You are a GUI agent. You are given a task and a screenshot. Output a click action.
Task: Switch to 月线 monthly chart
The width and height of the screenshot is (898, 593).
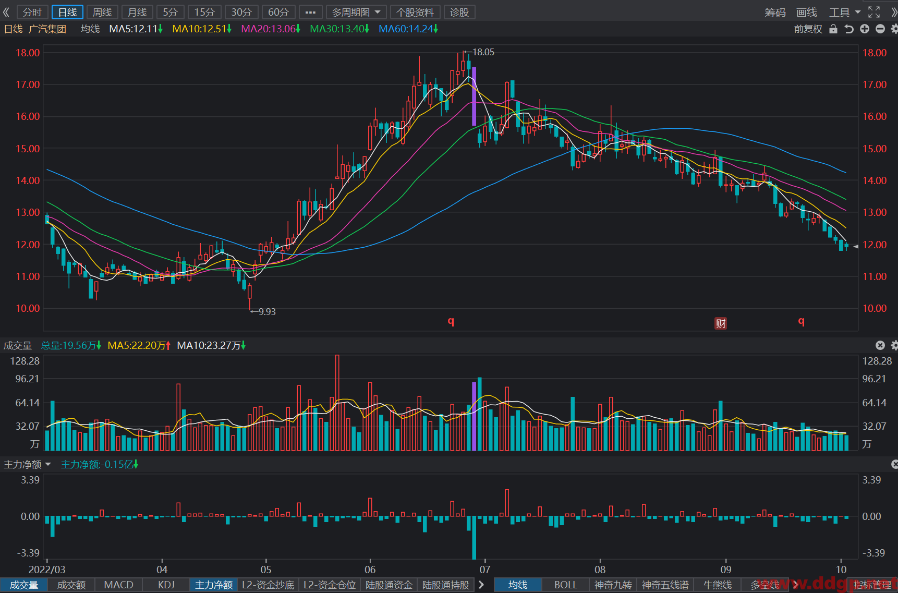(138, 12)
